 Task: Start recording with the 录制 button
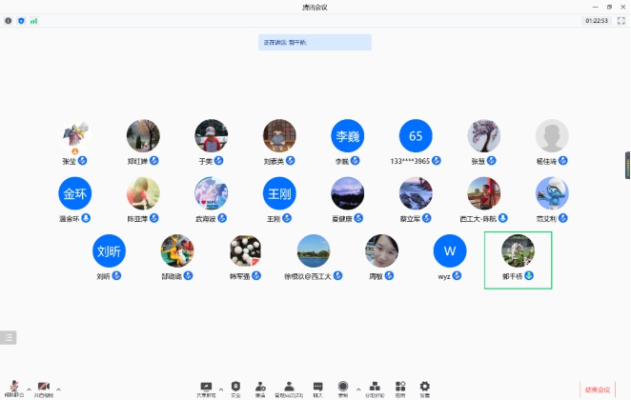pyautogui.click(x=343, y=388)
